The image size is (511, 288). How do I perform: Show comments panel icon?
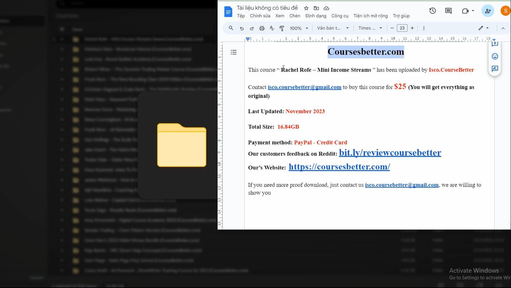coord(448,11)
